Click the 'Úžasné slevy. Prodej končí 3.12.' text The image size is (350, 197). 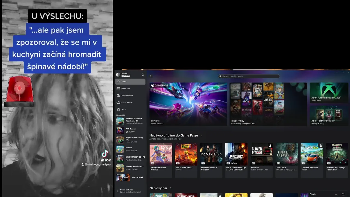[x=243, y=123]
